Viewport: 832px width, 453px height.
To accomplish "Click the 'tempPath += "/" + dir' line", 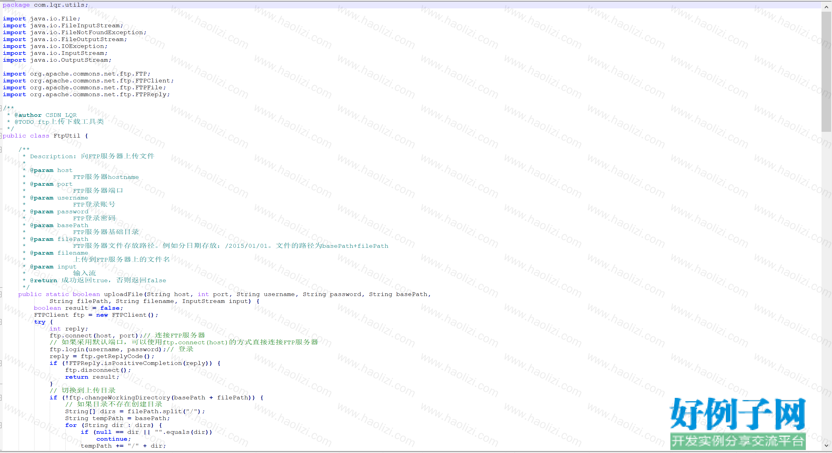I will (x=123, y=446).
